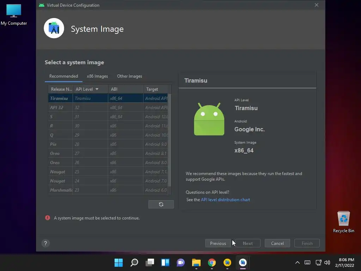Click the Cancel button

[277, 243]
